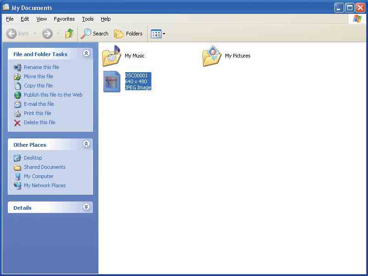The image size is (368, 276).
Task: Click the My Music folder label
Action: (x=135, y=56)
